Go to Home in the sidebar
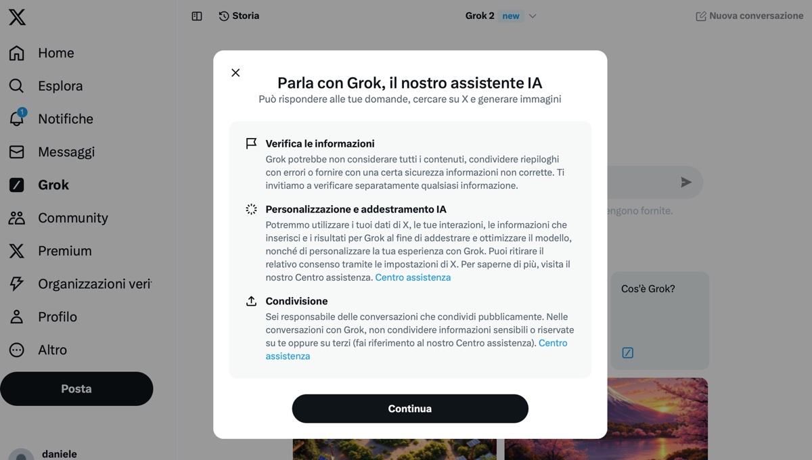812x460 pixels. click(x=42, y=53)
